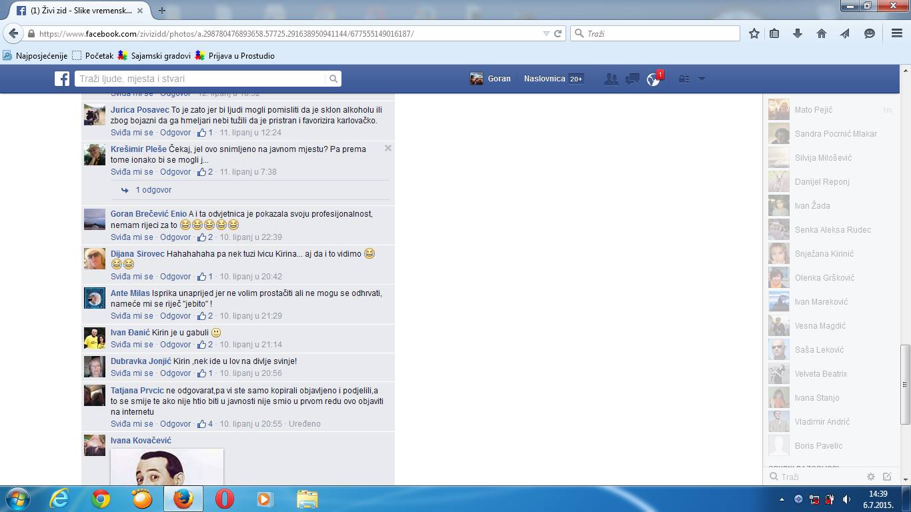Open Početak bookmark

pos(93,56)
